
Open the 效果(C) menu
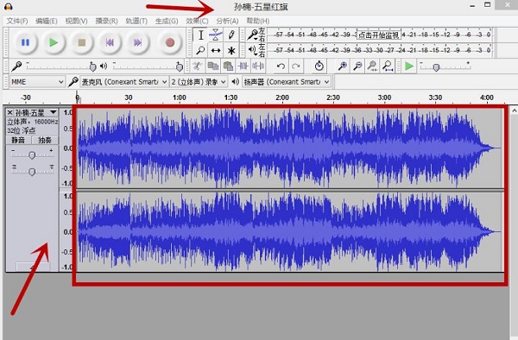click(197, 21)
